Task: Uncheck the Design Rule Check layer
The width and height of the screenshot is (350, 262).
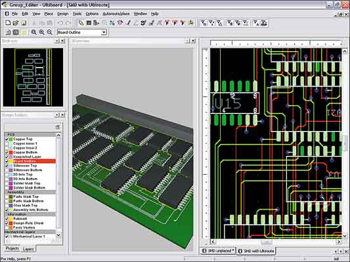Action: tap(7, 223)
